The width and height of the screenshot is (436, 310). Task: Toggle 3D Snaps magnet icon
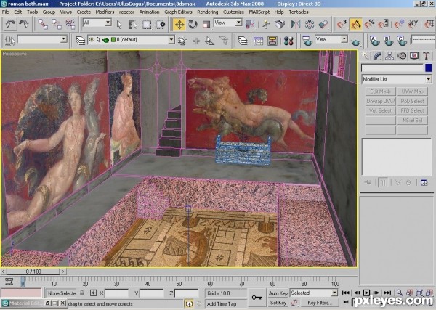click(x=342, y=25)
